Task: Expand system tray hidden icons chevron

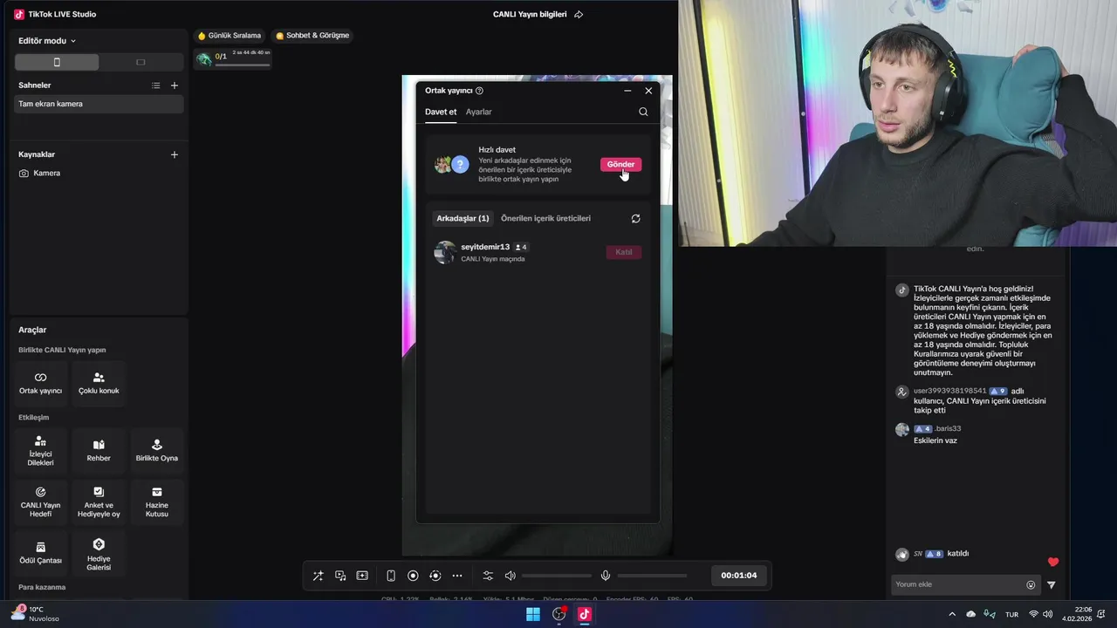Action: click(x=952, y=614)
